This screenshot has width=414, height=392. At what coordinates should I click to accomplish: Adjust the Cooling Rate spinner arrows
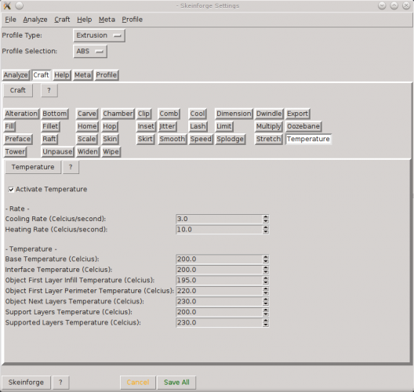tap(266, 219)
